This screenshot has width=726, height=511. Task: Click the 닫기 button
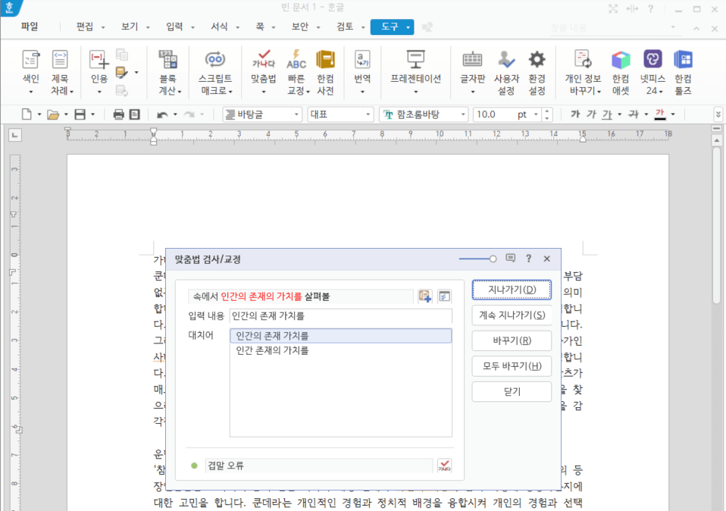(x=512, y=391)
